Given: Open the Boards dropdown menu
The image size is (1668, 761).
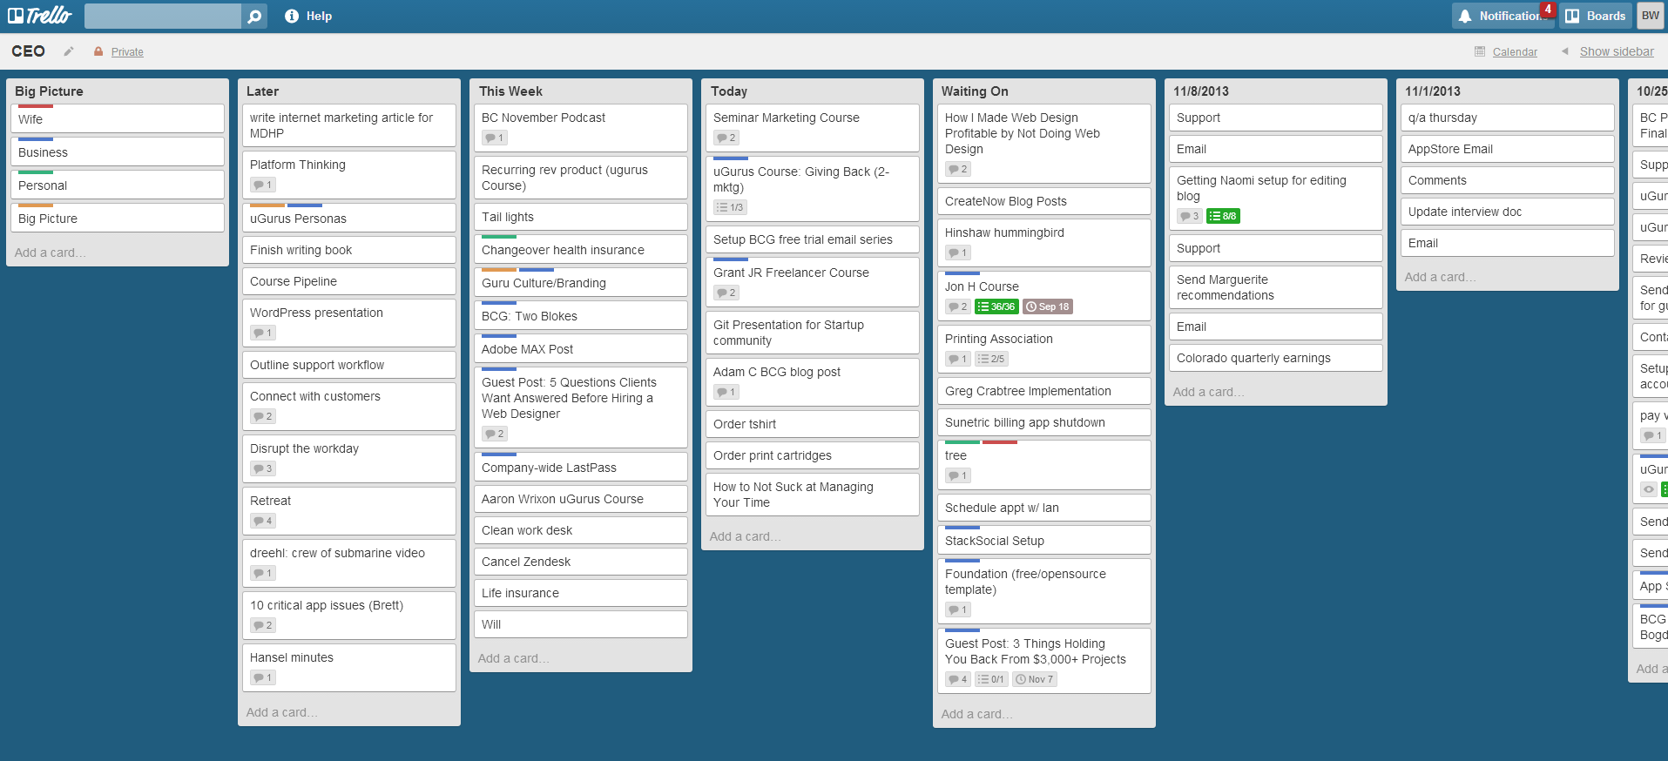Looking at the screenshot, I should click(1596, 16).
